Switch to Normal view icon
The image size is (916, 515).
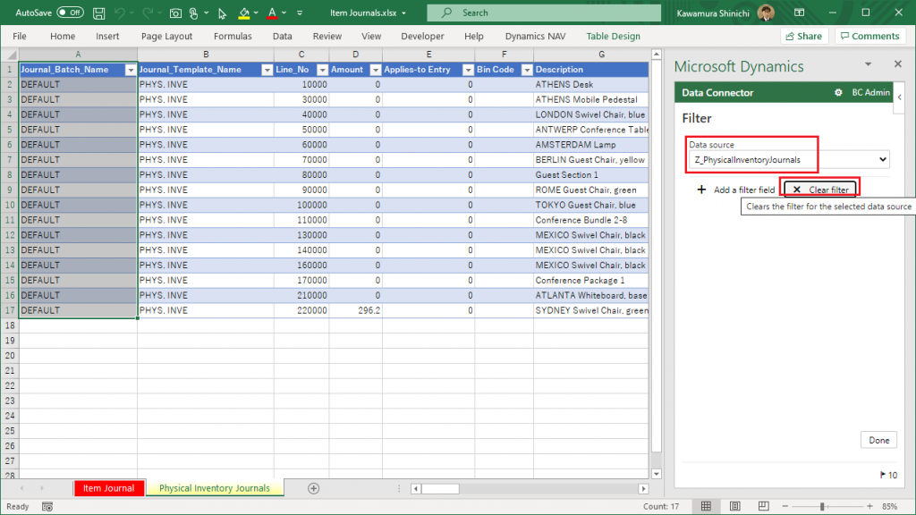tap(707, 506)
